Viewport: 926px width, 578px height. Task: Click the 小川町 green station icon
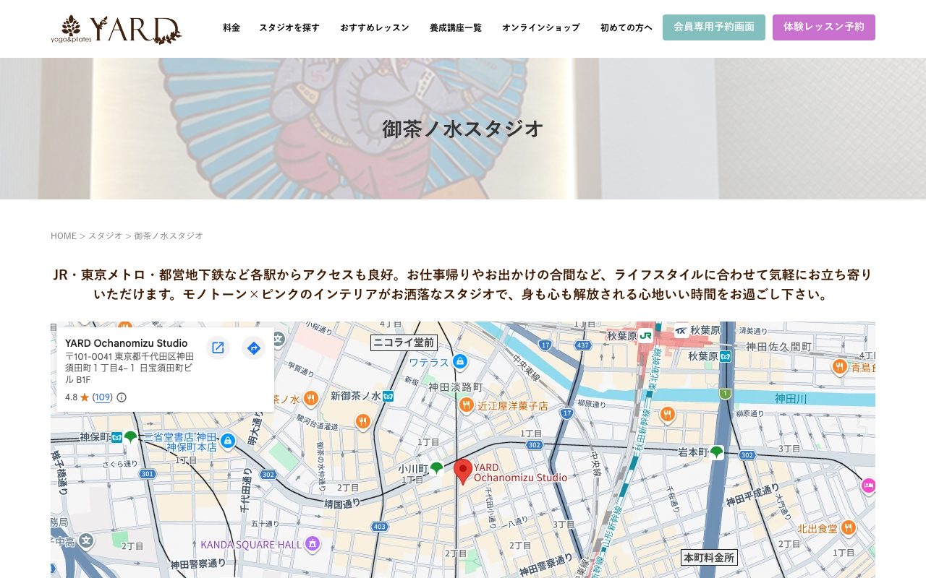436,468
